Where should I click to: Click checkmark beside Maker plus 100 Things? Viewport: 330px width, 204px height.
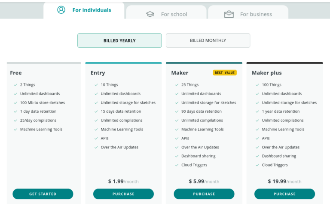257,85
